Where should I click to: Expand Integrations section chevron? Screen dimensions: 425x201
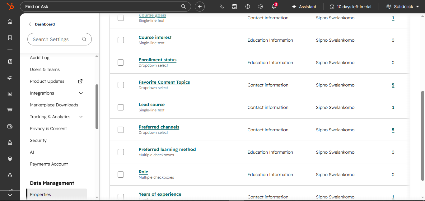(x=81, y=93)
